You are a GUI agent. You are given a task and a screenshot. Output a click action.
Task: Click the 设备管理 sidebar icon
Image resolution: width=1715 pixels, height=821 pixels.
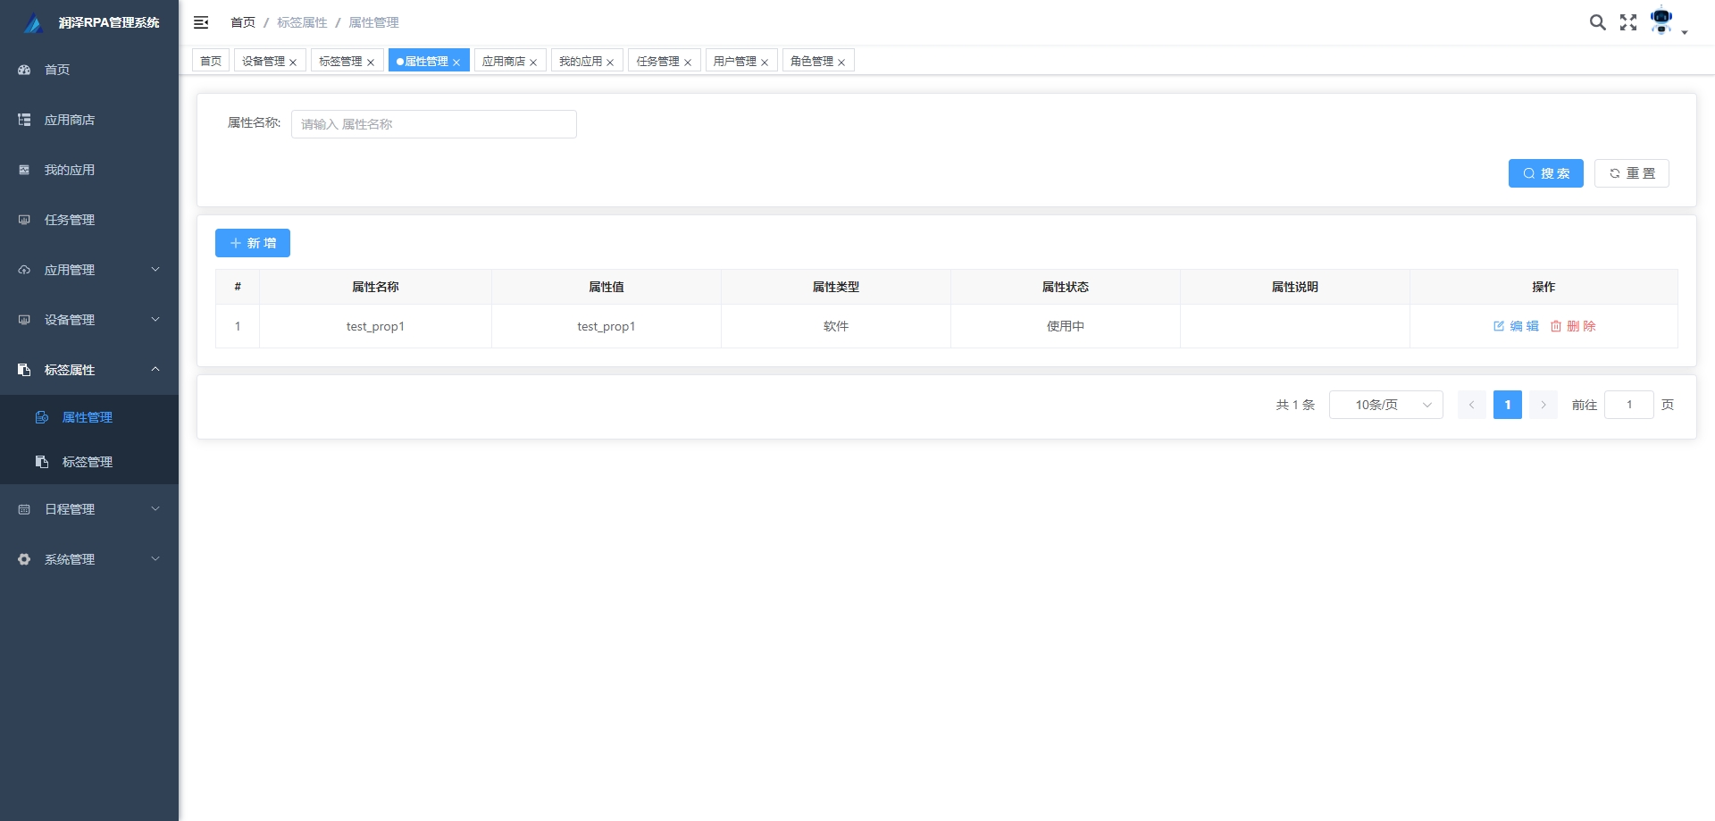coord(24,320)
